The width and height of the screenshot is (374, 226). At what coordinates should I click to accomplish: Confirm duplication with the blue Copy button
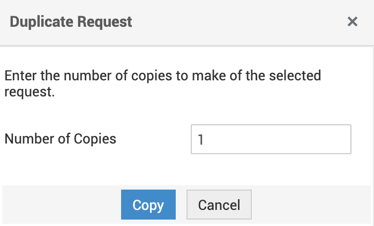tap(148, 205)
